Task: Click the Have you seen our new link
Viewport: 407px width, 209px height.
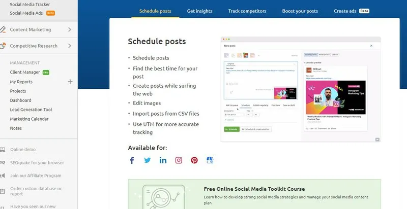Action: point(33,206)
